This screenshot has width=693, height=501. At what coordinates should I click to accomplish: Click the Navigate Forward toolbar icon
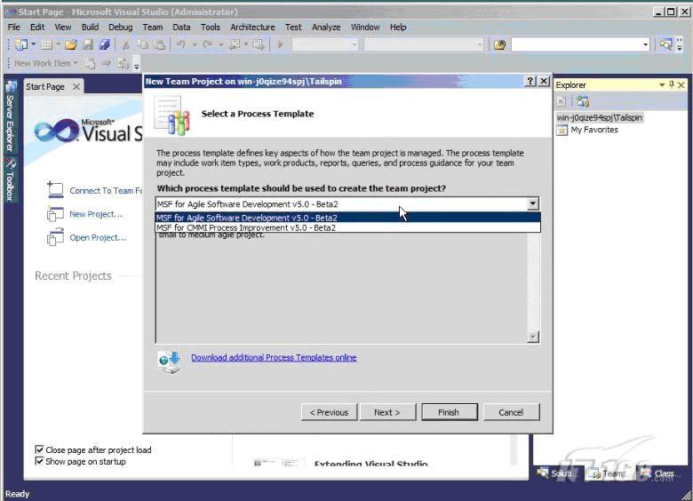259,44
